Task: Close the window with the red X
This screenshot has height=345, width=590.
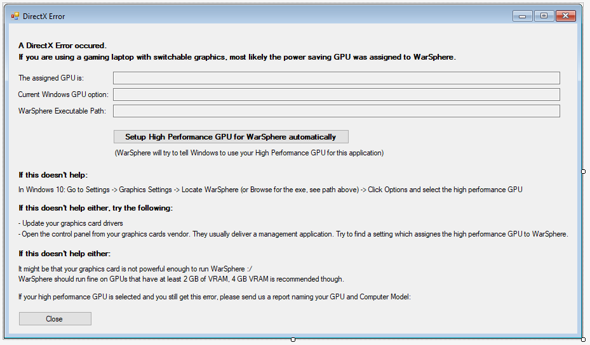Action: 565,16
